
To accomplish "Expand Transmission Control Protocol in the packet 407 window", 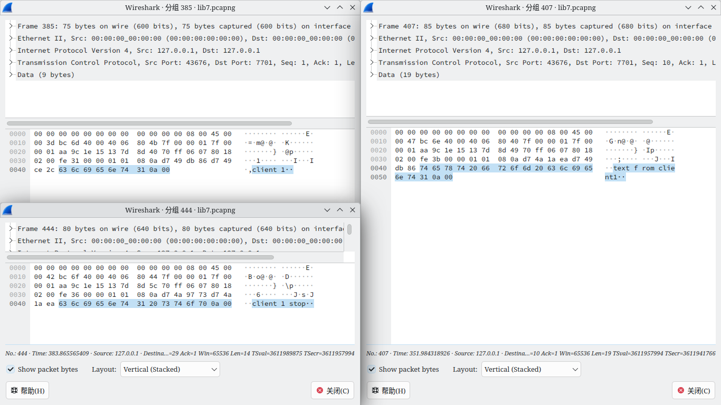I will click(372, 63).
